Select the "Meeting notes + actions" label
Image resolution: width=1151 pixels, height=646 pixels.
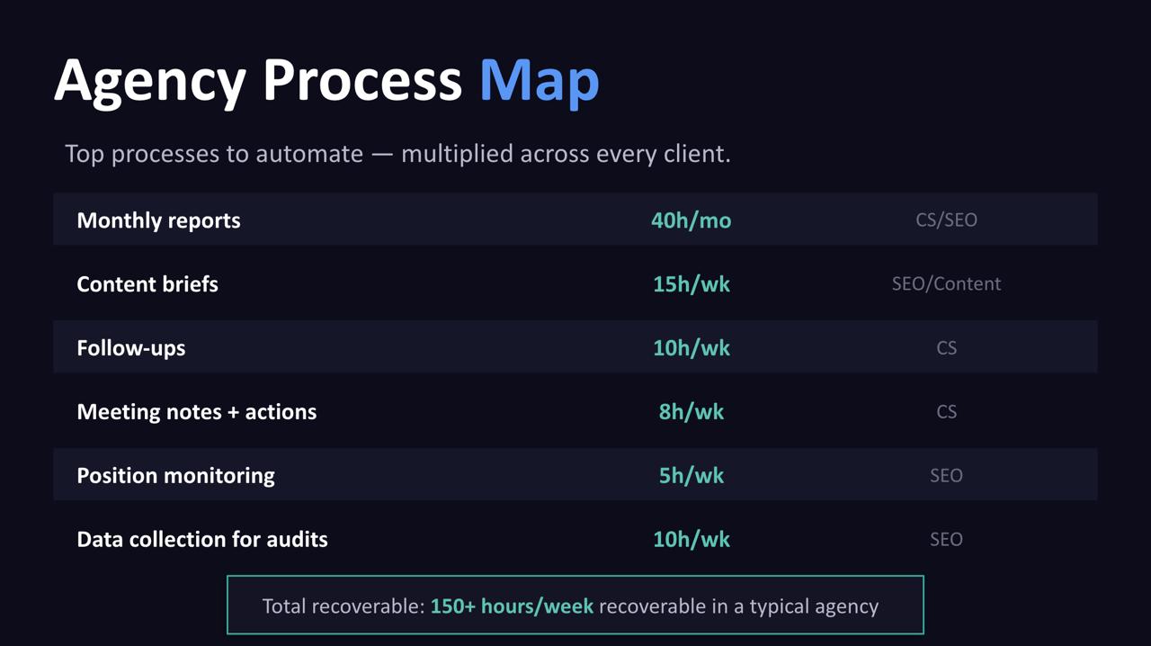[x=197, y=412]
